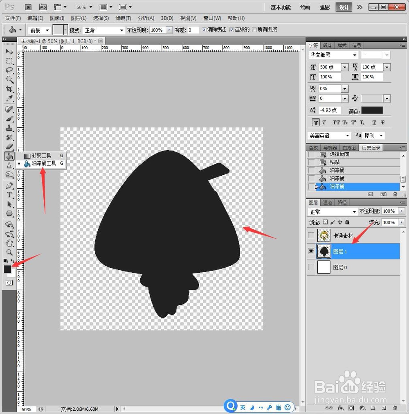Switch to the 路径 tab

(342, 203)
